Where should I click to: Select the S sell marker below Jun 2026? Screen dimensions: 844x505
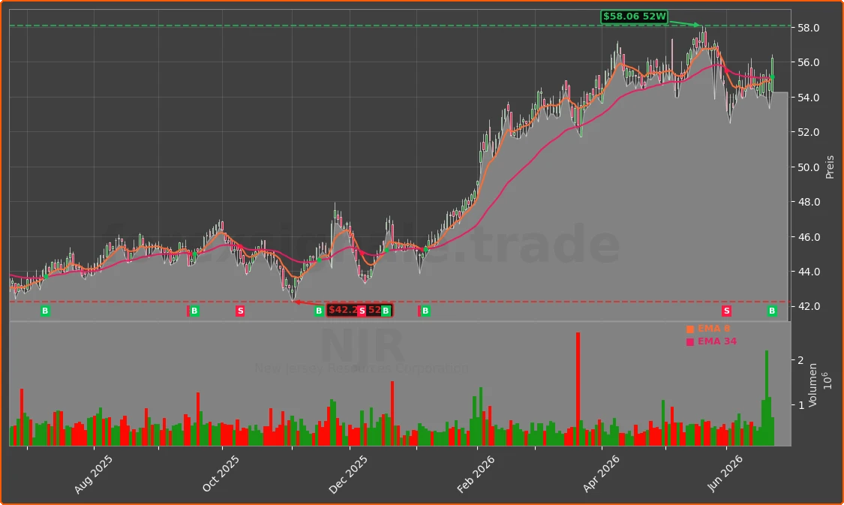pyautogui.click(x=727, y=311)
